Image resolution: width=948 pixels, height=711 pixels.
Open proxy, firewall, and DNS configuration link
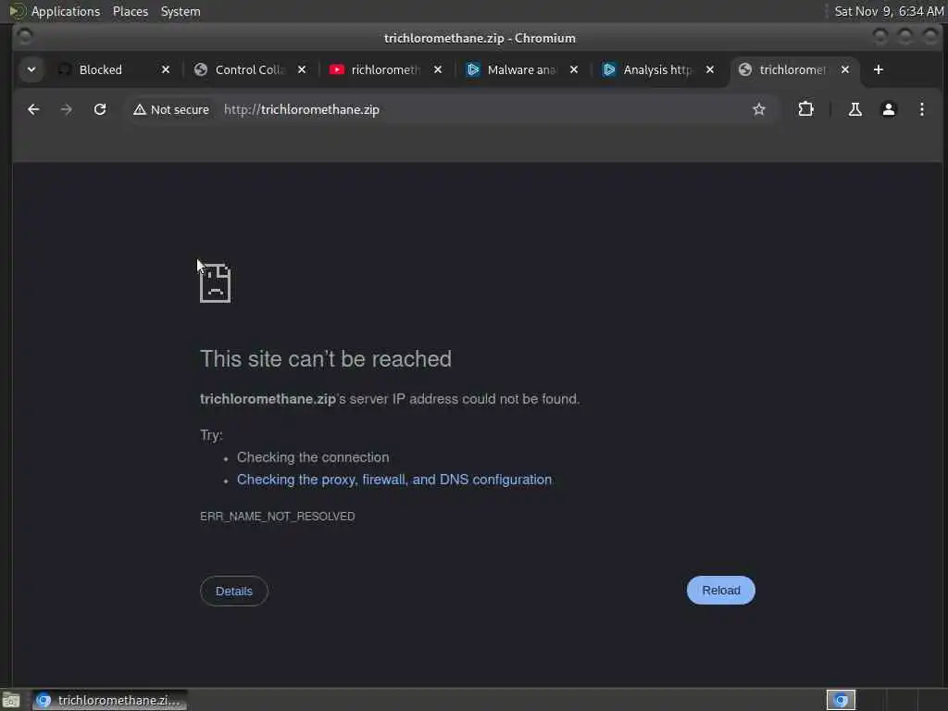(x=394, y=480)
